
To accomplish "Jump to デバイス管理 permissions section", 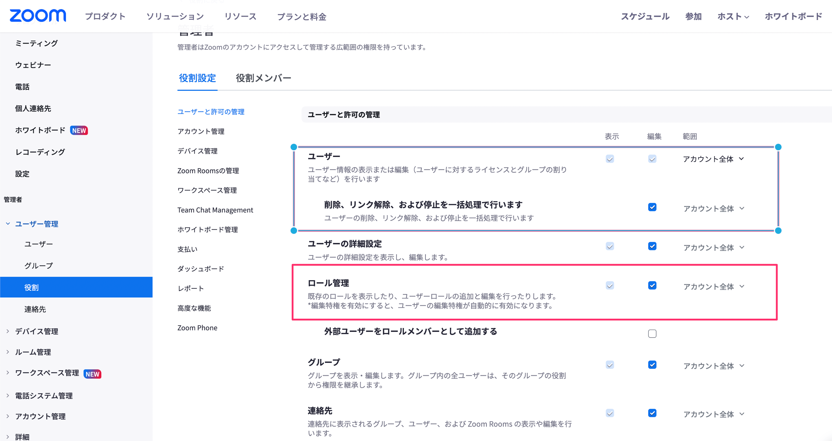I will (197, 151).
